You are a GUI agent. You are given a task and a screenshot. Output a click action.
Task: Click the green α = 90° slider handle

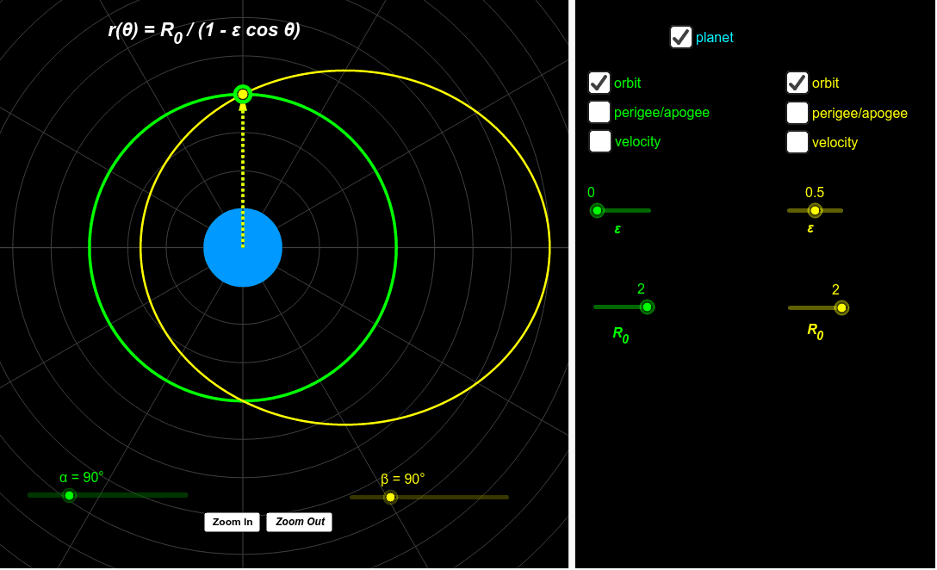point(69,495)
